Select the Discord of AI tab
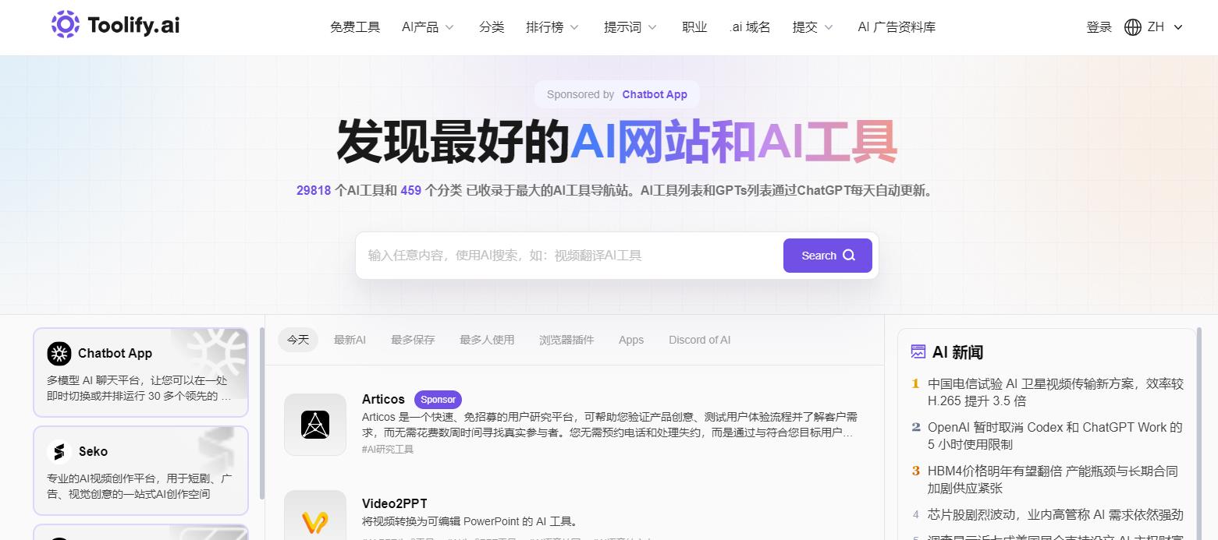Viewport: 1218px width, 540px height. pos(700,340)
